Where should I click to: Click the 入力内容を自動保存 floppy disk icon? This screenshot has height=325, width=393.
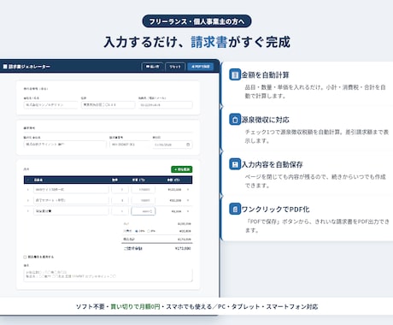pyautogui.click(x=235, y=164)
